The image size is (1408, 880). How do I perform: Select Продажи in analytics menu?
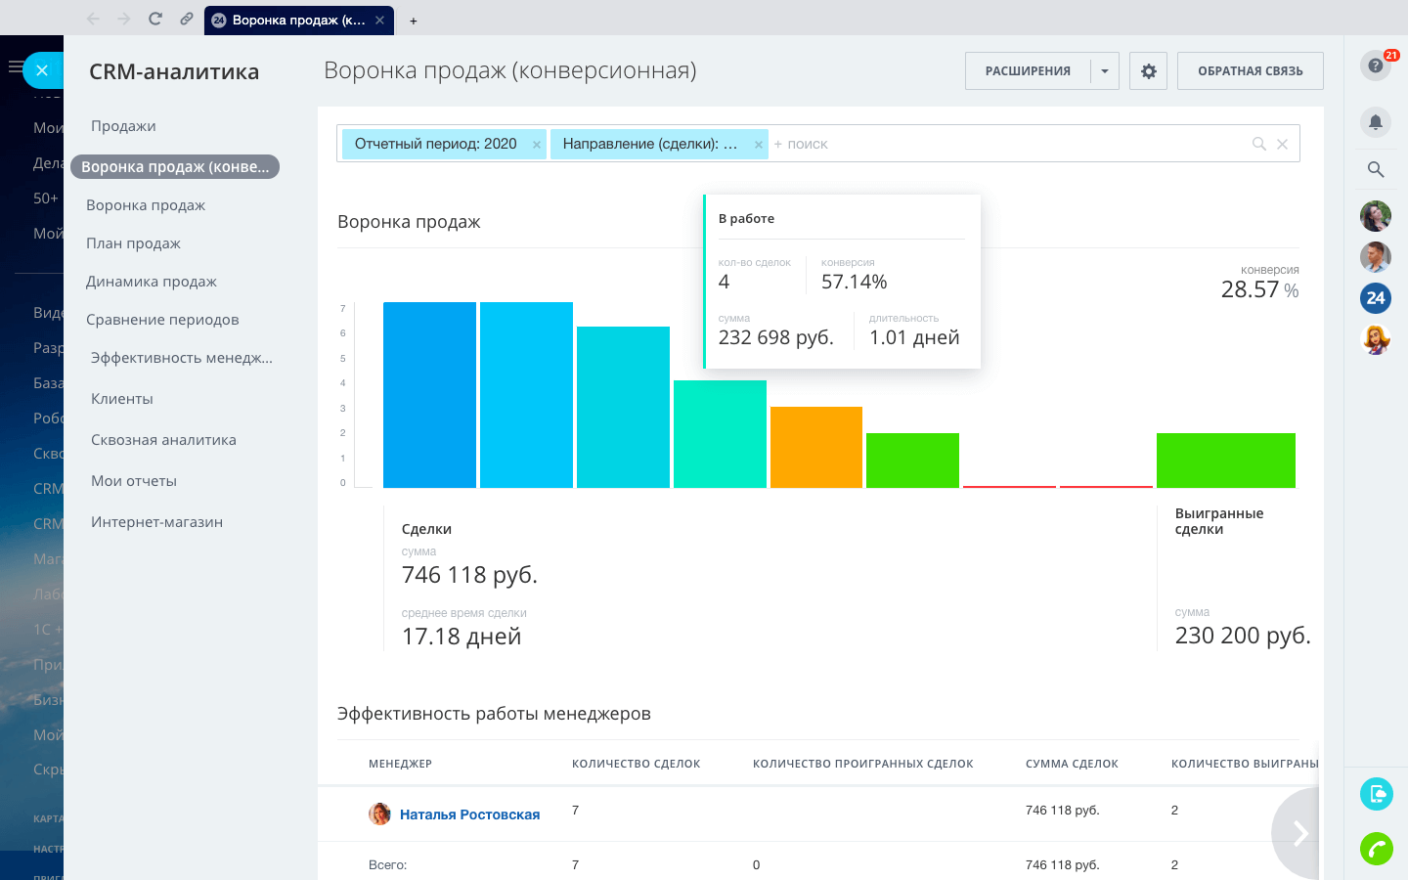tap(123, 126)
